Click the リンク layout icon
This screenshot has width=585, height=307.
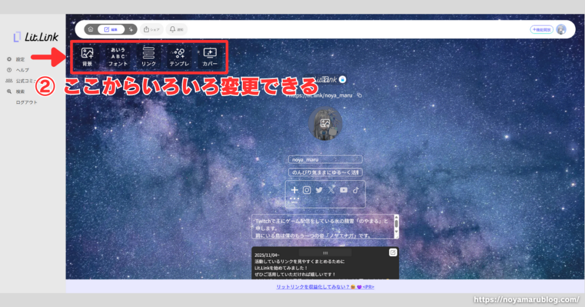tap(149, 56)
